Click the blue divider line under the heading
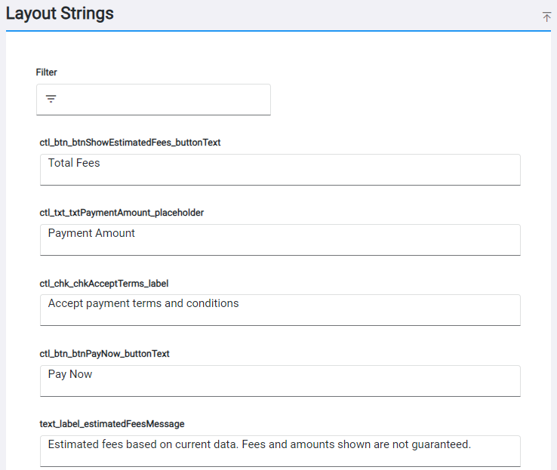 point(278,31)
